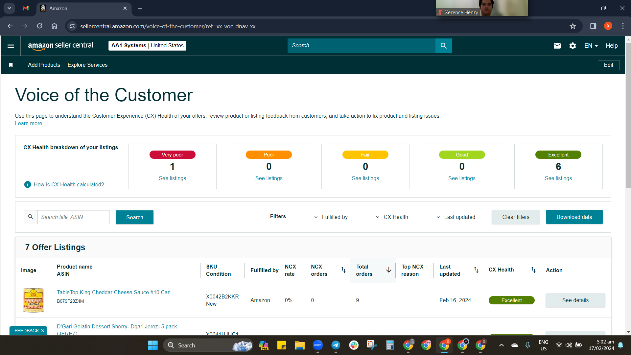Select the Amazon browser tab
This screenshot has width=631, height=355.
click(x=84, y=8)
